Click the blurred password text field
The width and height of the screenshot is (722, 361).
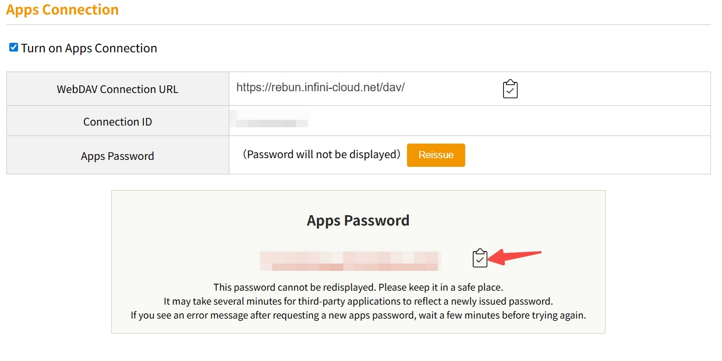coord(349,260)
